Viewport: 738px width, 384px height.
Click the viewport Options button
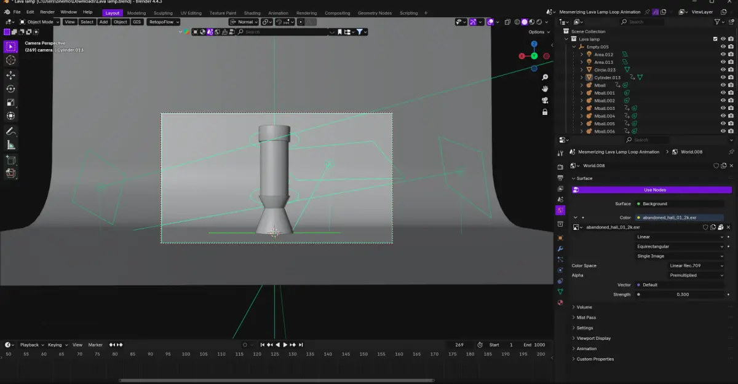click(538, 32)
